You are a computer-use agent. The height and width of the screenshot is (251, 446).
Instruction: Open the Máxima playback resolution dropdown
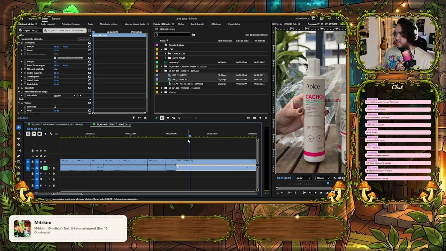coord(323,178)
